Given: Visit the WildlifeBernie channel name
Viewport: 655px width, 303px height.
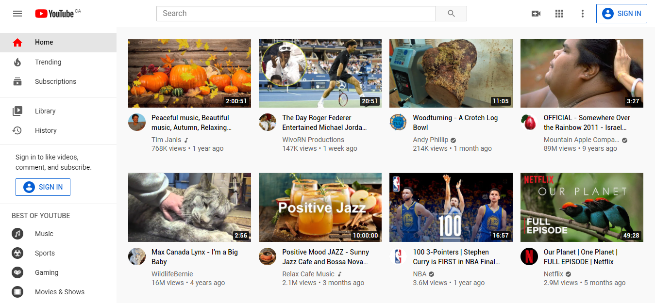Looking at the screenshot, I should click(172, 274).
